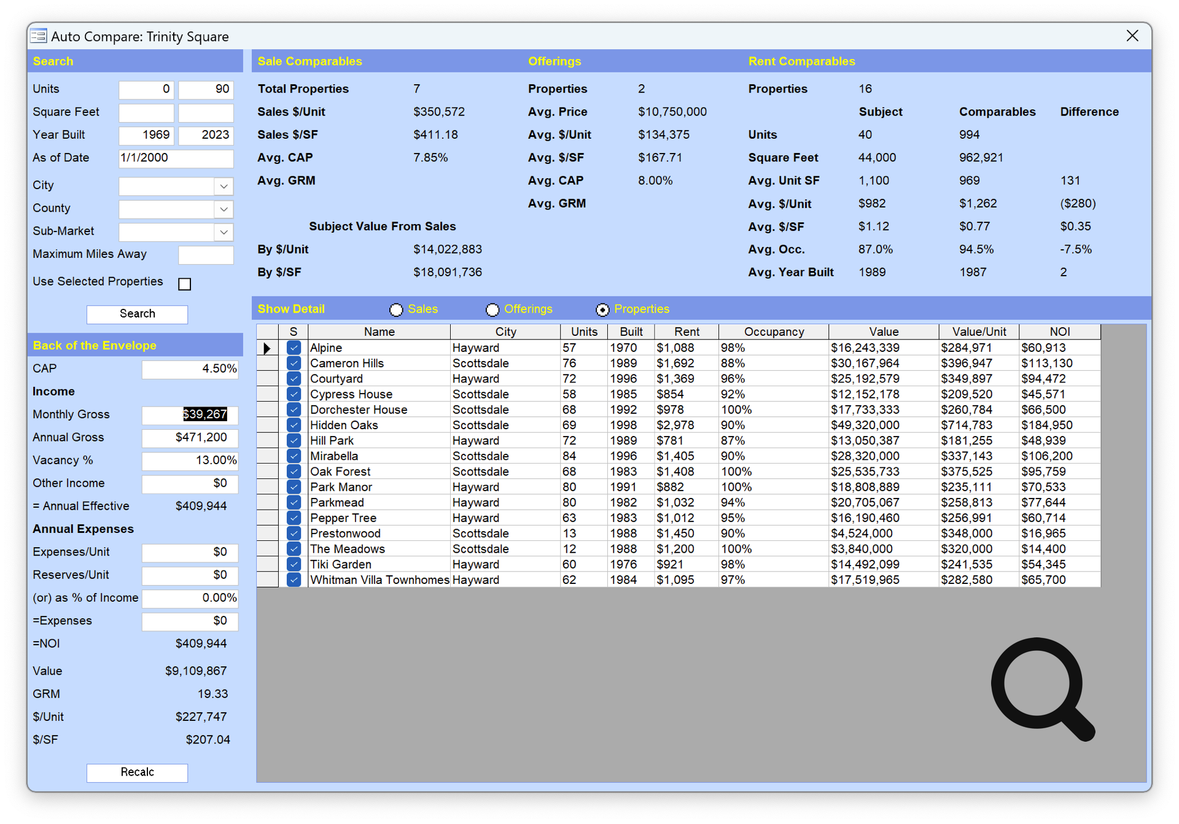
Task: Sort by the Value column header
Action: [x=884, y=332]
